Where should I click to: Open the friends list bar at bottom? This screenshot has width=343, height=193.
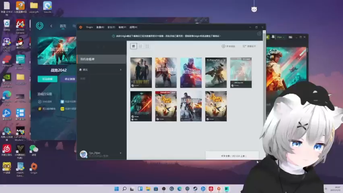pos(232,156)
